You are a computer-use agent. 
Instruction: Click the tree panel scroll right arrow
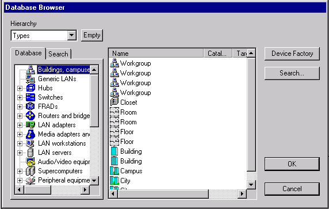pyautogui.click(x=85, y=190)
